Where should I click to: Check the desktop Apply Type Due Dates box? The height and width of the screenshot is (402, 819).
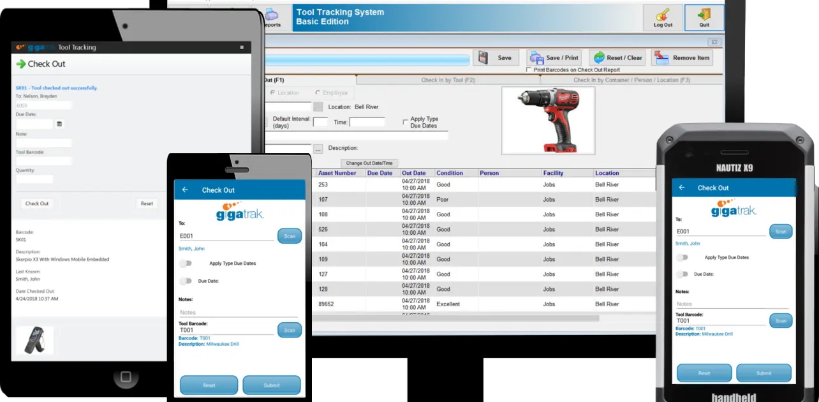(x=405, y=121)
